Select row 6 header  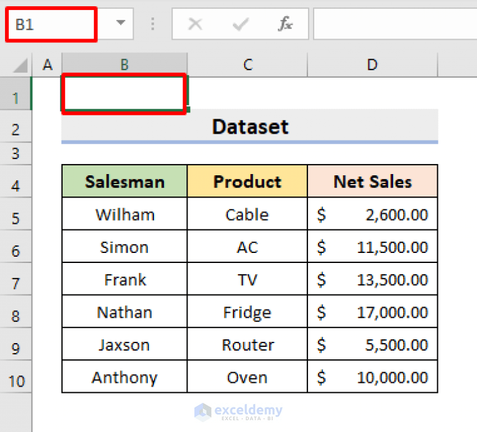tap(16, 247)
